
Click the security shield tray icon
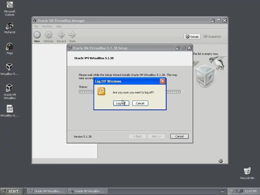(232, 191)
